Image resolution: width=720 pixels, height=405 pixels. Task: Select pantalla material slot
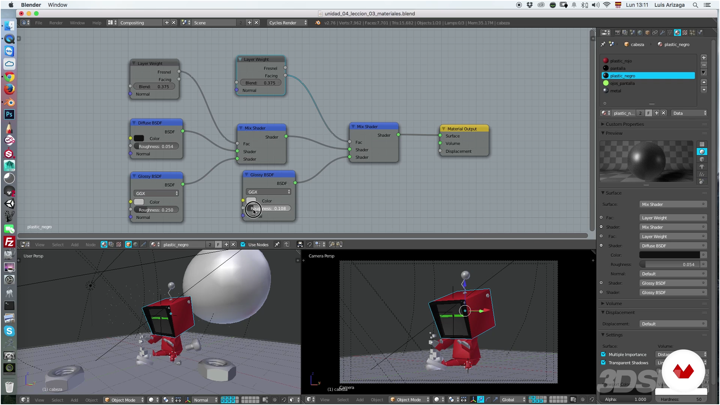[x=648, y=68]
